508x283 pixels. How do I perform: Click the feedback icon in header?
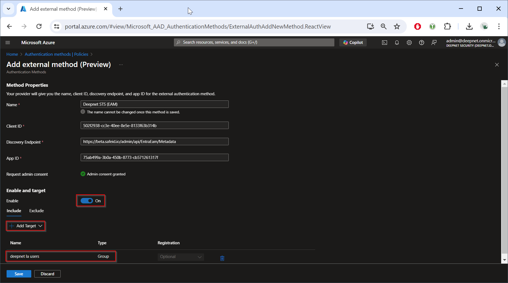(434, 43)
